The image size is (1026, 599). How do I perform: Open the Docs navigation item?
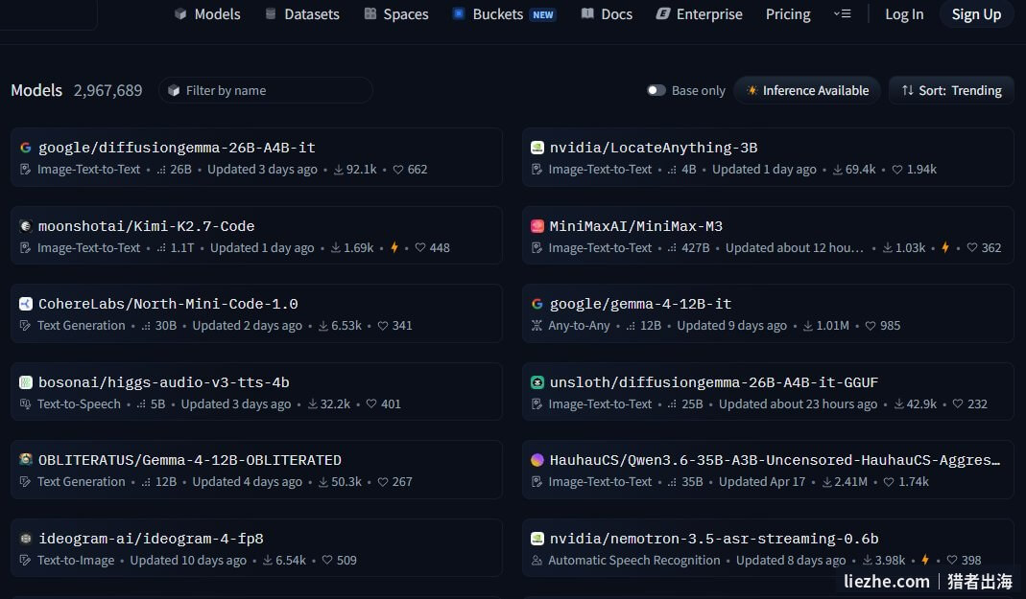pos(607,14)
